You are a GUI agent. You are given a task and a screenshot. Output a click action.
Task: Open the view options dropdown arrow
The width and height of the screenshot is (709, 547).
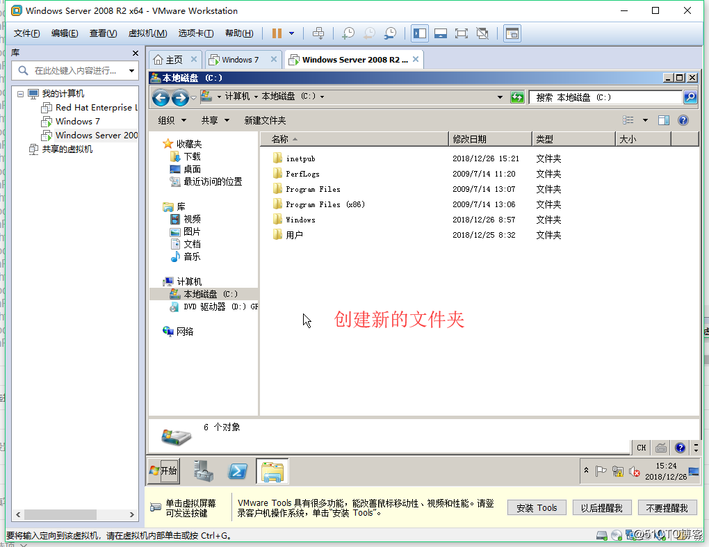645,120
